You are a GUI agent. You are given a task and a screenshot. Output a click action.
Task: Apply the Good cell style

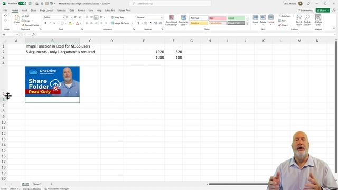coord(236,18)
